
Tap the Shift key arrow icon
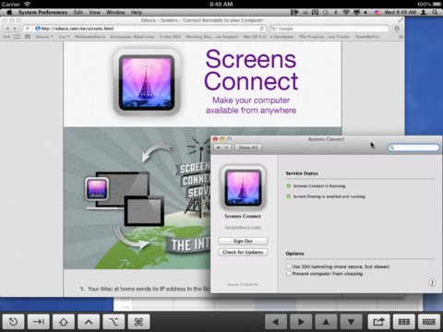pyautogui.click(x=64, y=322)
